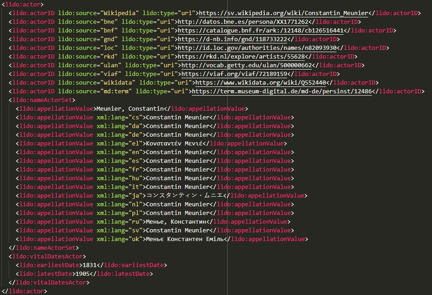Click the earliestDate value 1831
This screenshot has width=432, height=295.
89,265
